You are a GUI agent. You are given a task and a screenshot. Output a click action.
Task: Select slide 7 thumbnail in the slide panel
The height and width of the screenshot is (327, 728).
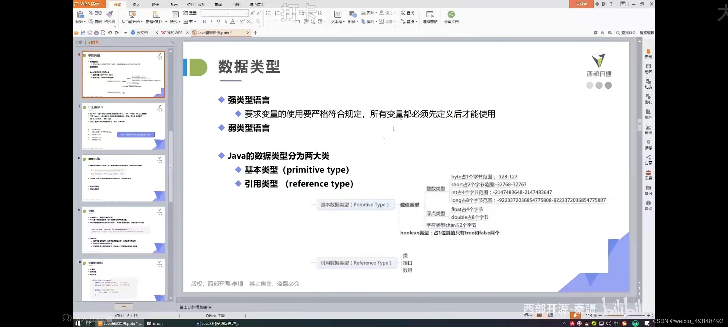pos(123,127)
